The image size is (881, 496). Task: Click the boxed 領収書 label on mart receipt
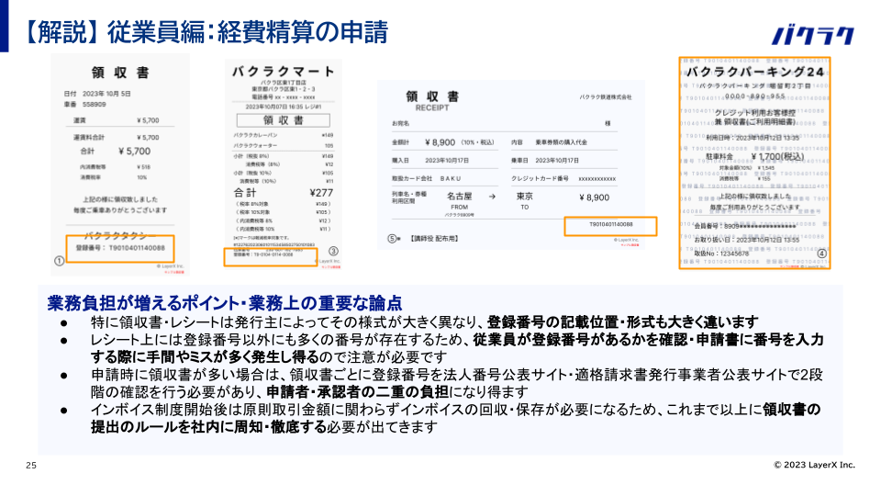click(x=284, y=120)
